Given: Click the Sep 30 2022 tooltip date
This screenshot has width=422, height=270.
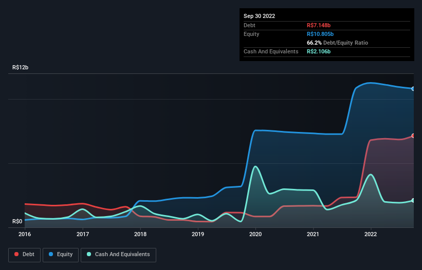Looking at the screenshot, I should click(x=259, y=16).
